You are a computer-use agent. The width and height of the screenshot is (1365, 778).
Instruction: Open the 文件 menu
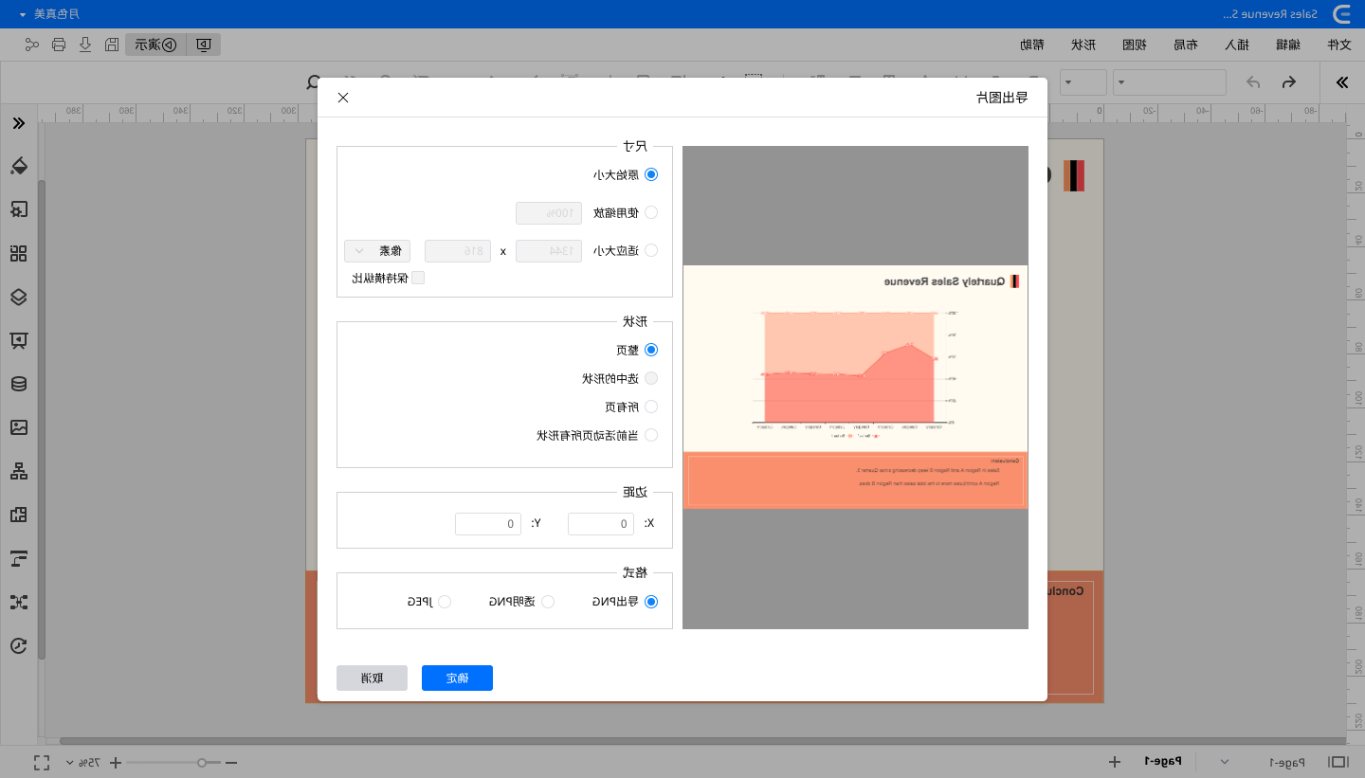tap(1338, 45)
